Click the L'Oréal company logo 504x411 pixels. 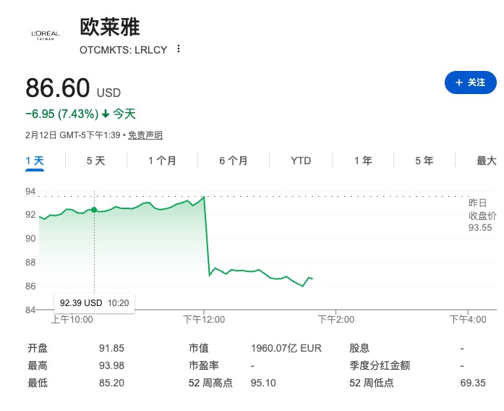[x=45, y=35]
